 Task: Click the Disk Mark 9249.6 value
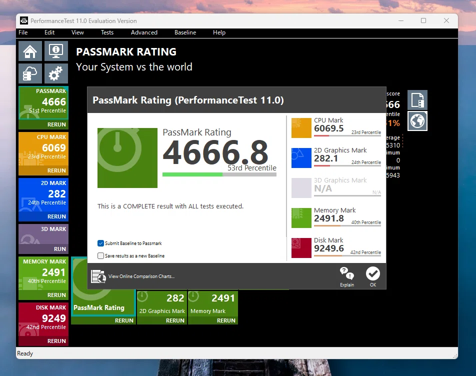329,248
